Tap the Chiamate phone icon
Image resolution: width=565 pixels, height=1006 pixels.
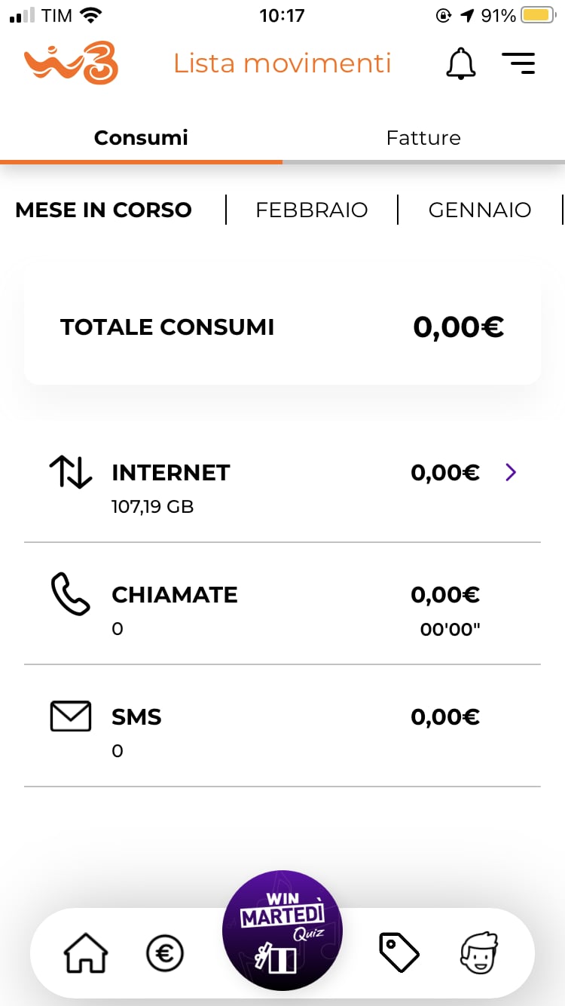pyautogui.click(x=70, y=594)
